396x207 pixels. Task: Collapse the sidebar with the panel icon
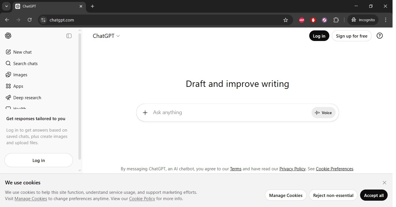point(69,36)
